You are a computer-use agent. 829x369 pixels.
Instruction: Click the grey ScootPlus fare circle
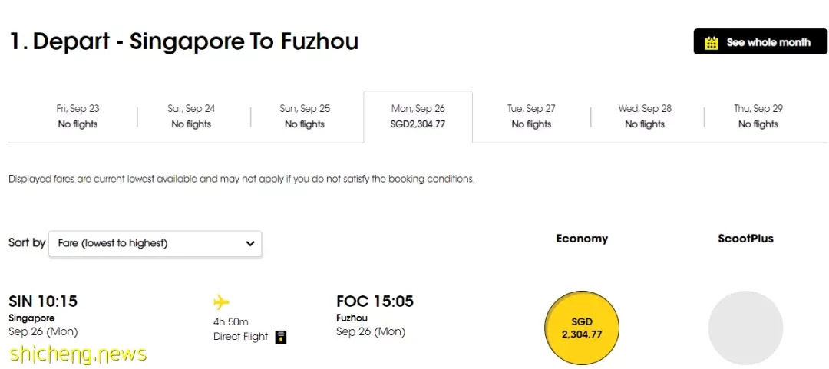(745, 328)
